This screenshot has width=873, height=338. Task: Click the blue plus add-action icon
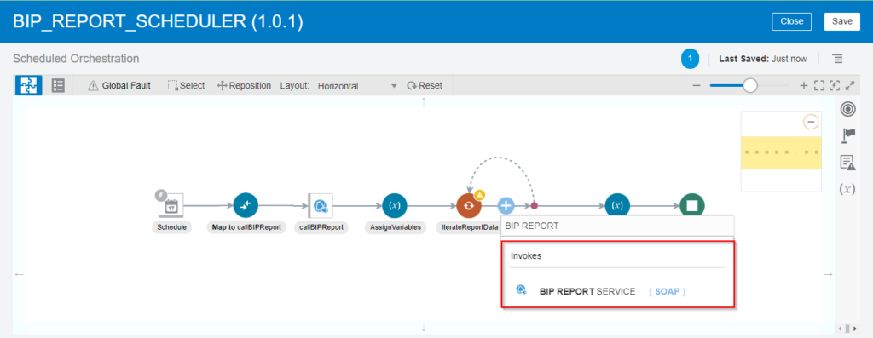click(x=506, y=206)
